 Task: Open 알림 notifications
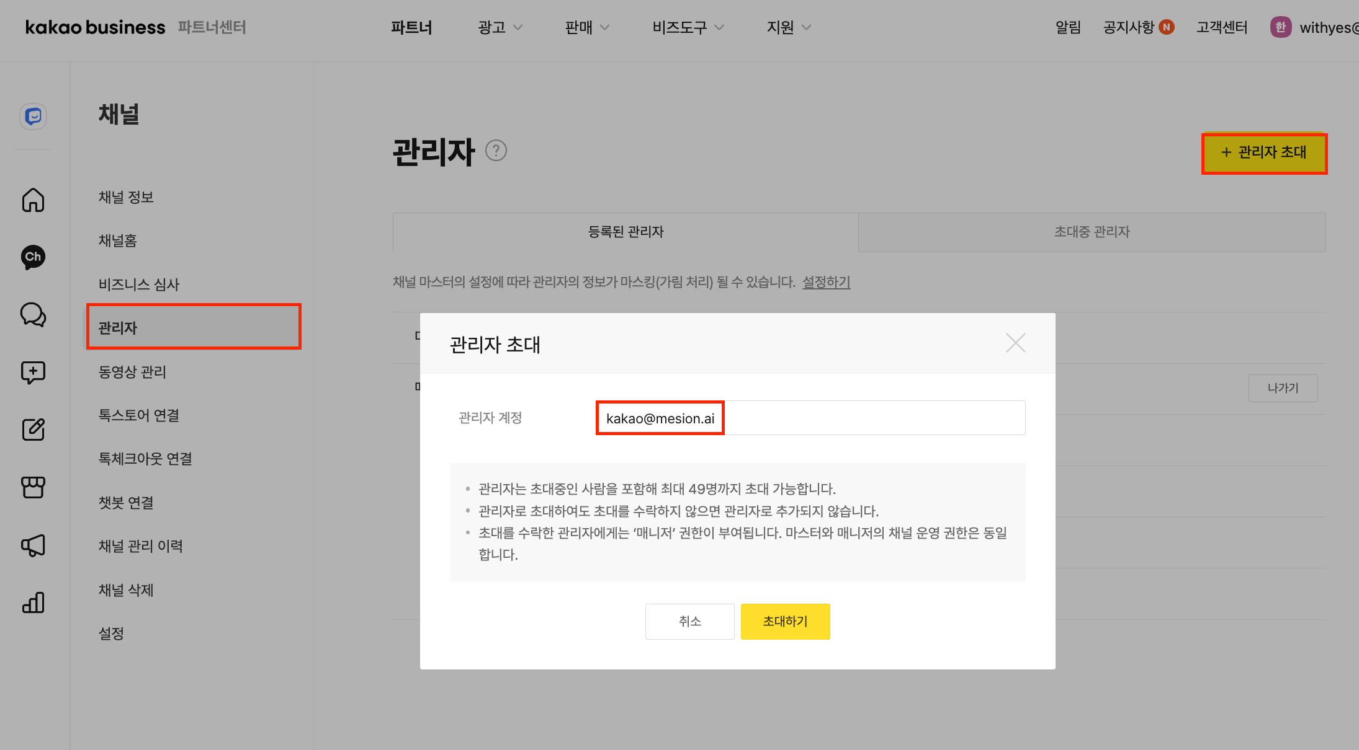point(1068,27)
